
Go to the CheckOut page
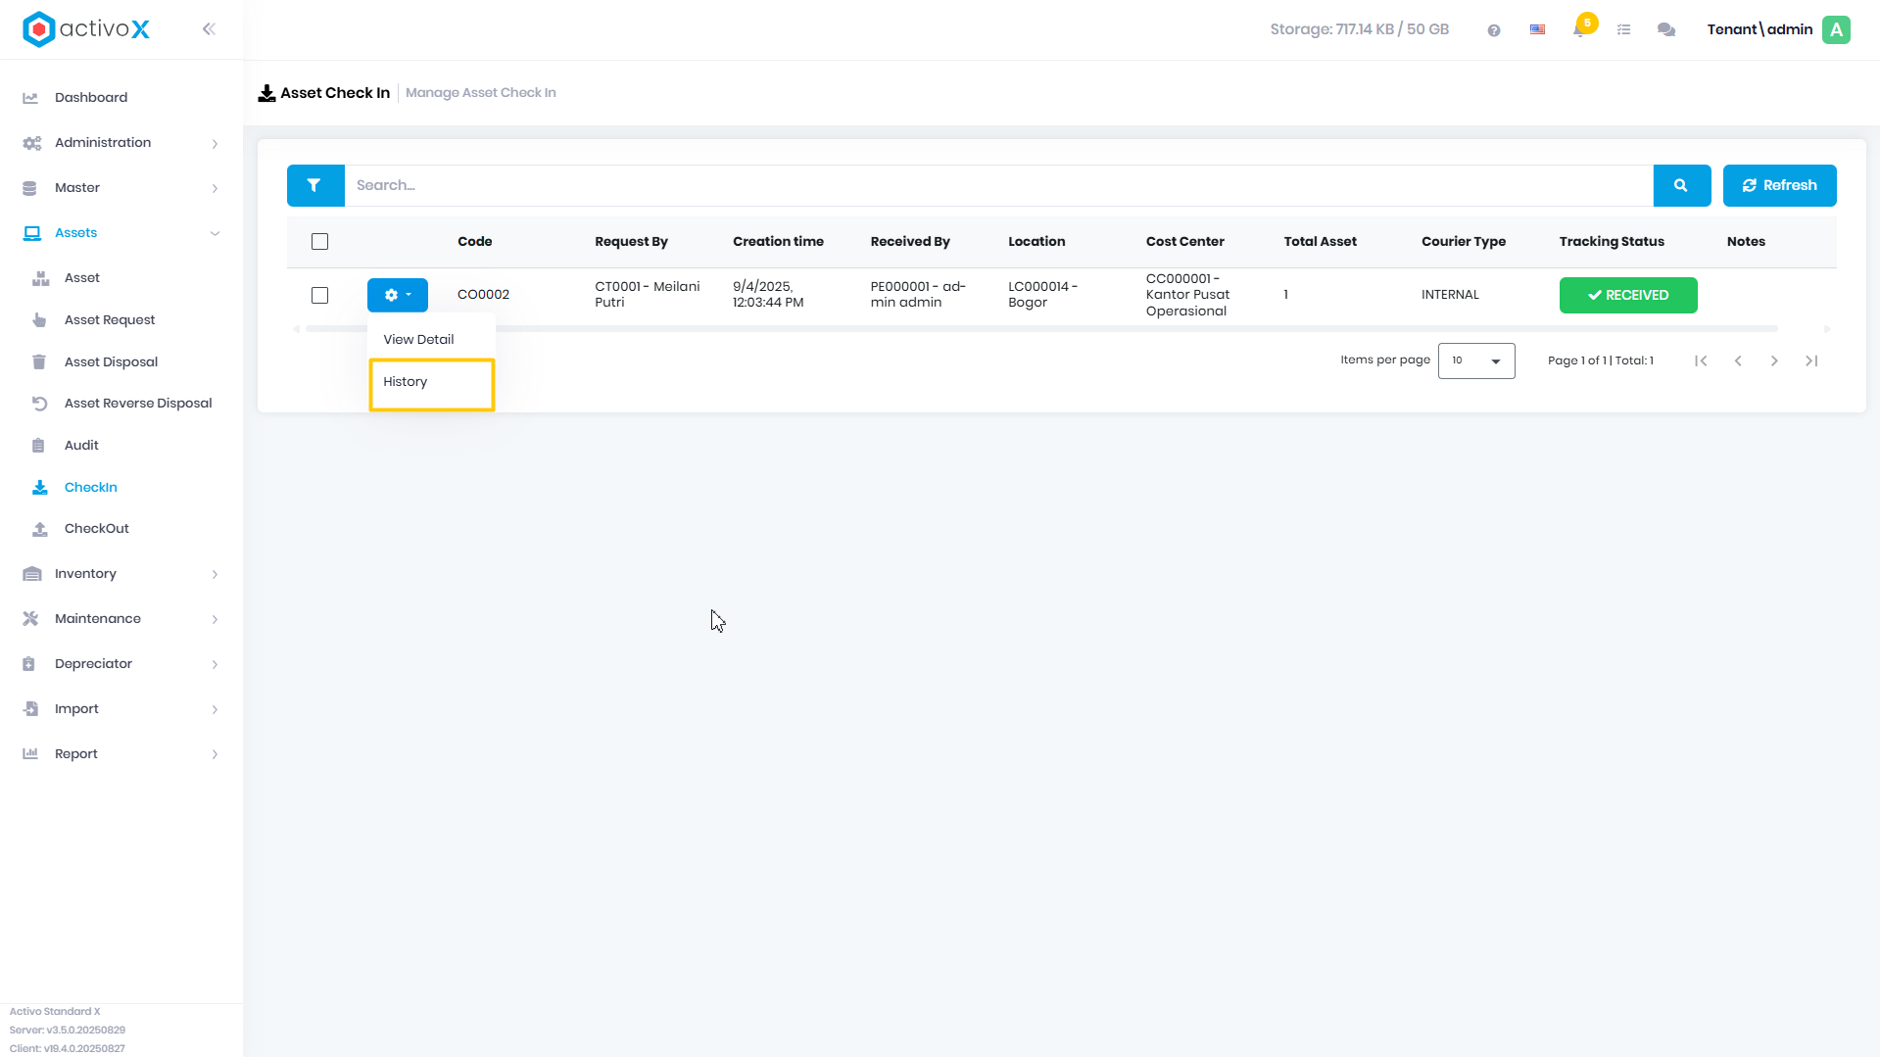click(96, 529)
